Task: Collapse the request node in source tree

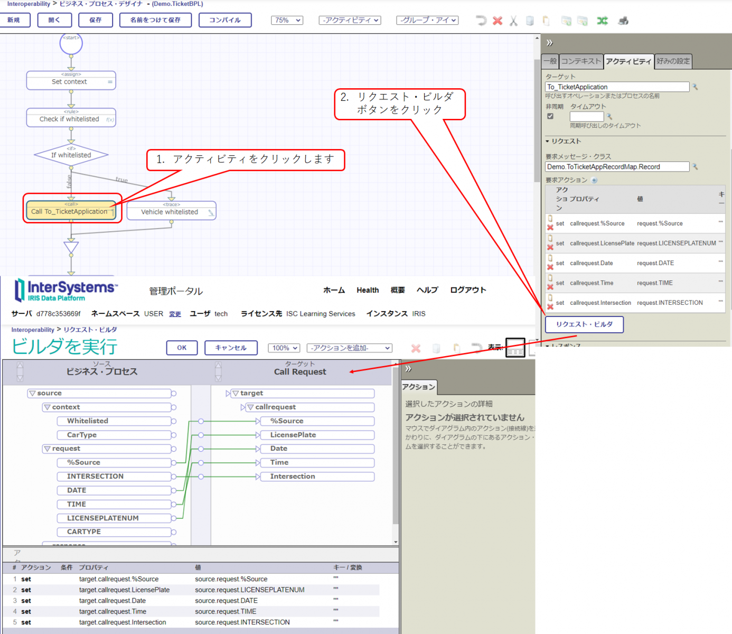Action: tap(48, 449)
